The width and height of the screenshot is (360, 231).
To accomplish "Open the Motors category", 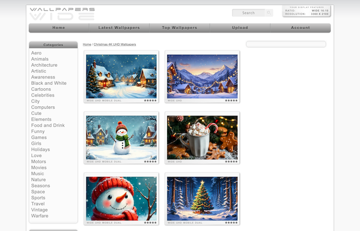I will point(39,162).
